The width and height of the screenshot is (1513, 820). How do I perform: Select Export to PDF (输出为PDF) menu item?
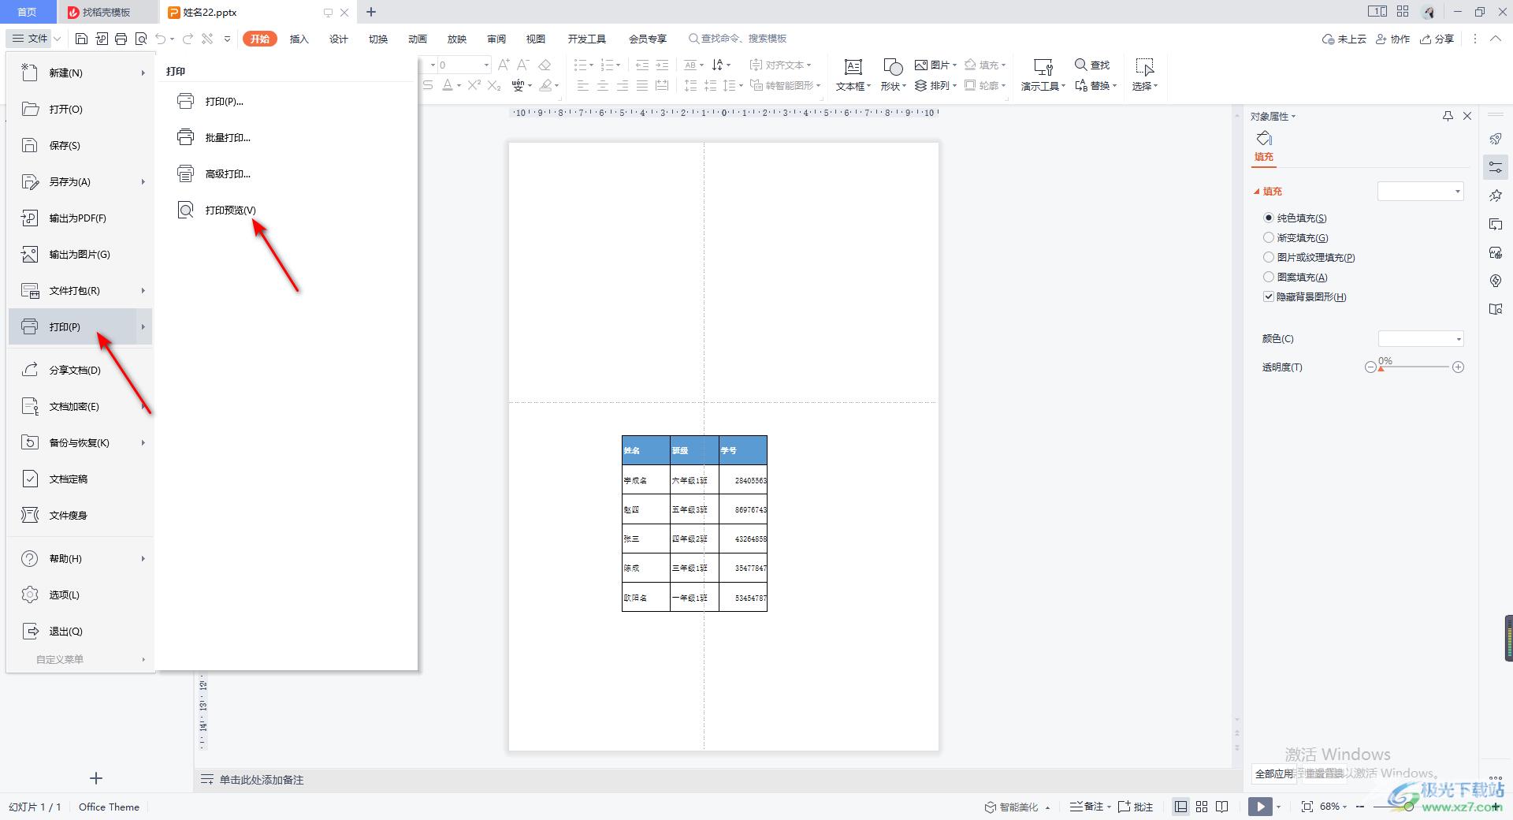[x=80, y=218]
